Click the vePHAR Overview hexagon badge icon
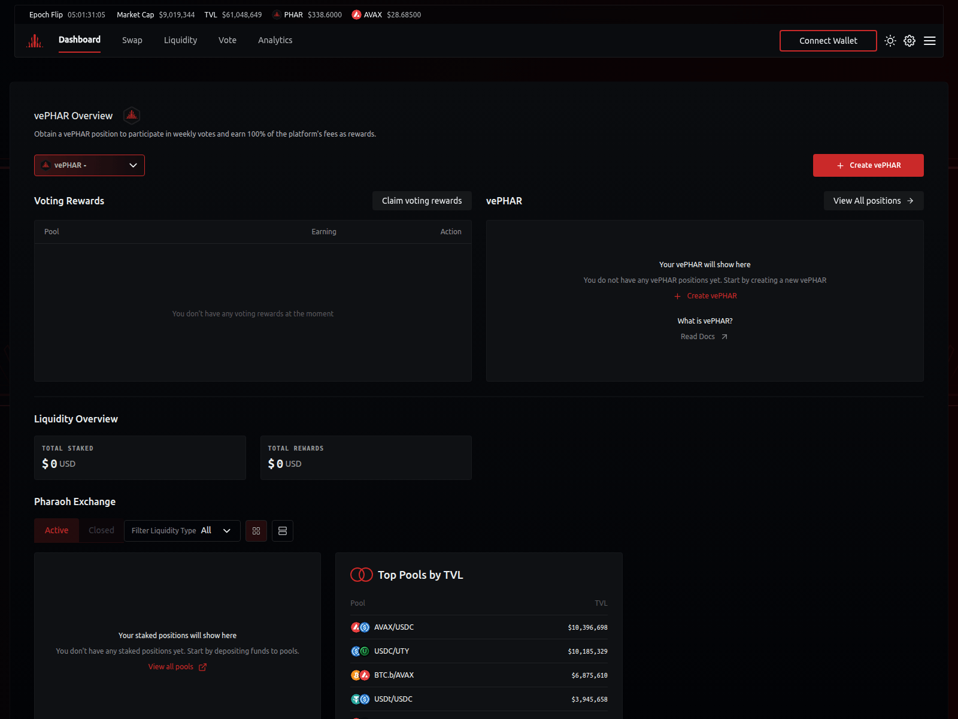The height and width of the screenshot is (719, 958). 132,115
